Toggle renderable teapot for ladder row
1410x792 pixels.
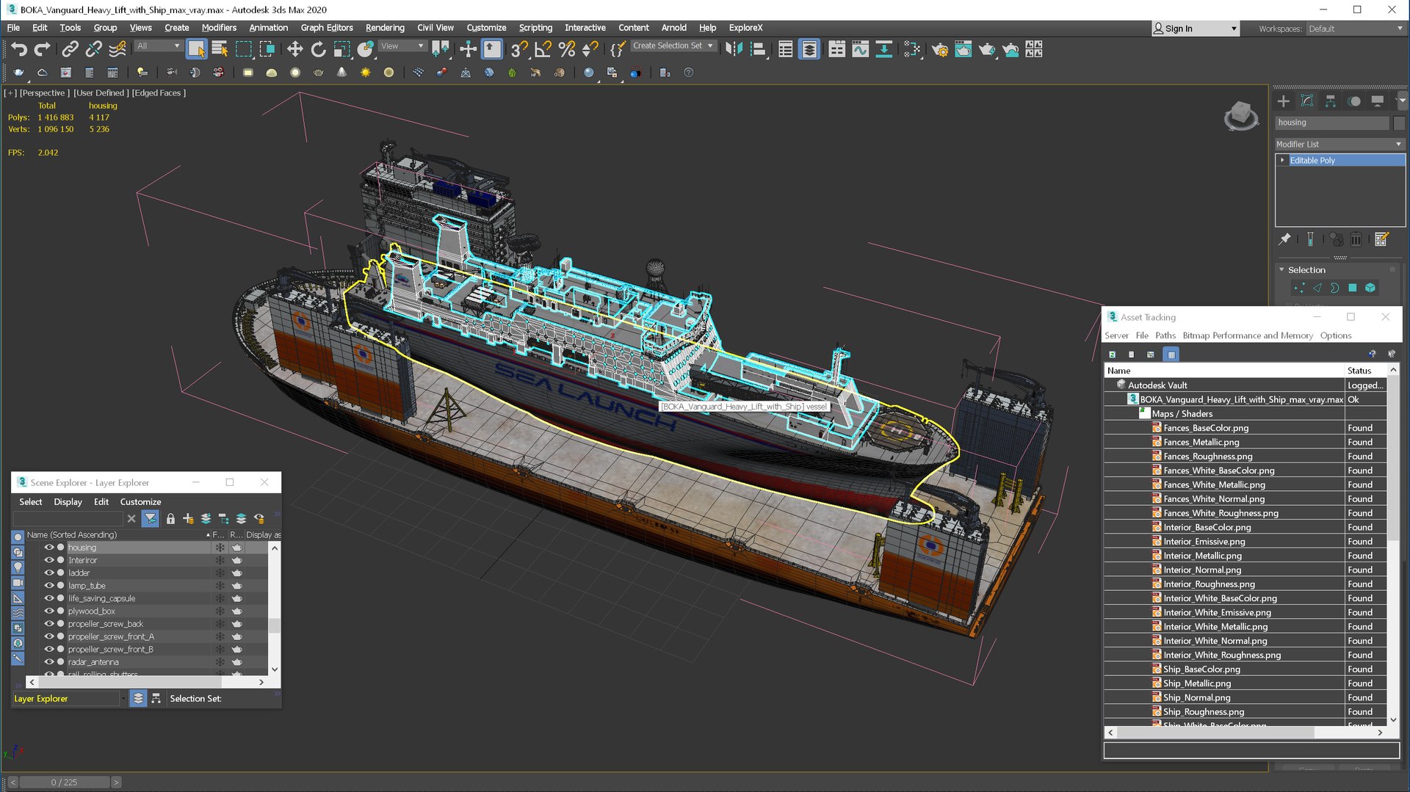click(236, 573)
